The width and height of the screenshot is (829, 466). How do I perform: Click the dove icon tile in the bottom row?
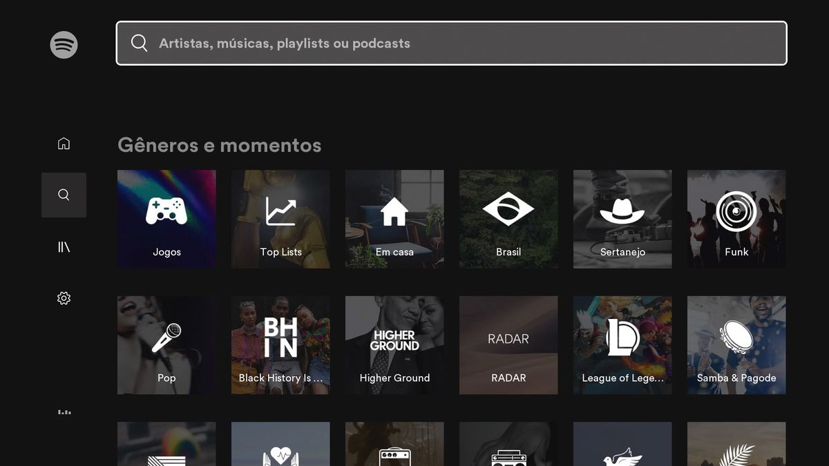(x=622, y=444)
